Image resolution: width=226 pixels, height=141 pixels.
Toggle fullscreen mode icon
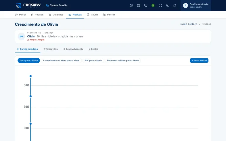click(160, 6)
